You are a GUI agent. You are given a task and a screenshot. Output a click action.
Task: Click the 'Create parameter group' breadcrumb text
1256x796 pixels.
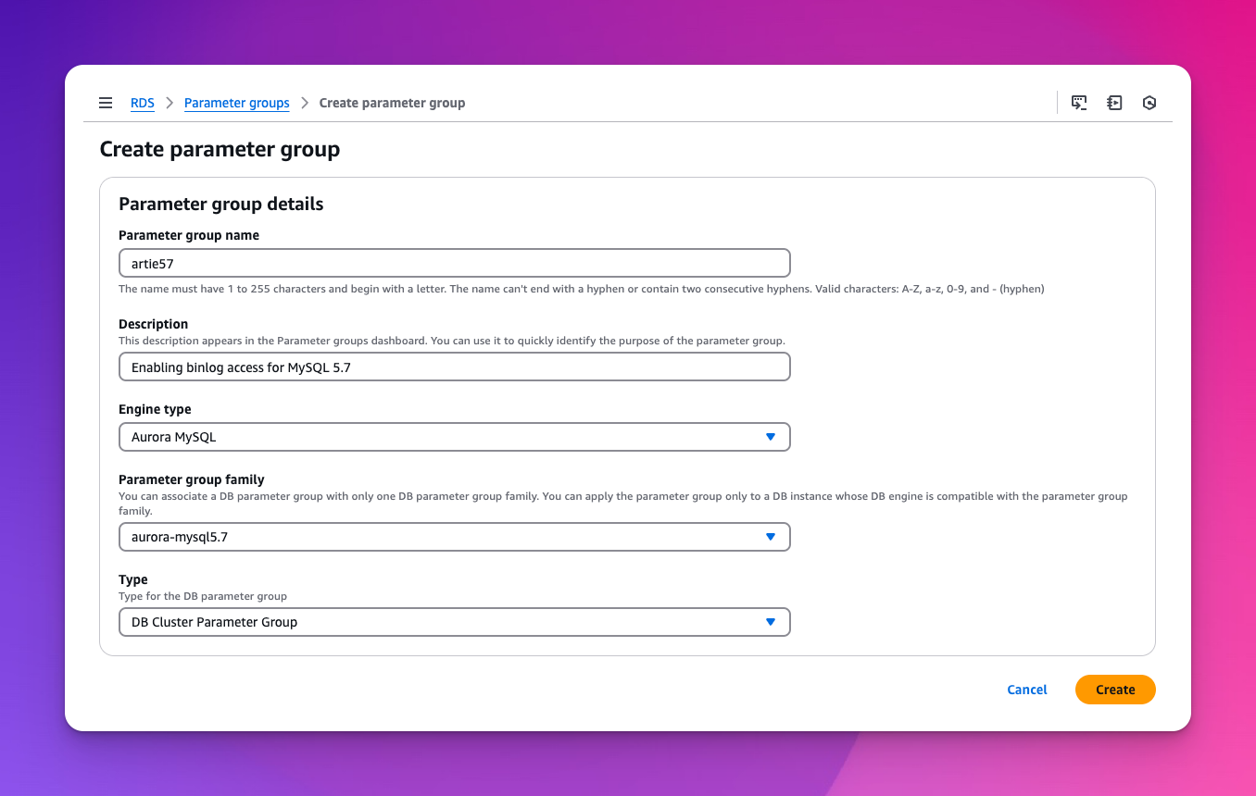pos(392,103)
